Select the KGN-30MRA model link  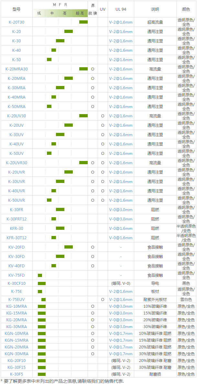point(16,354)
